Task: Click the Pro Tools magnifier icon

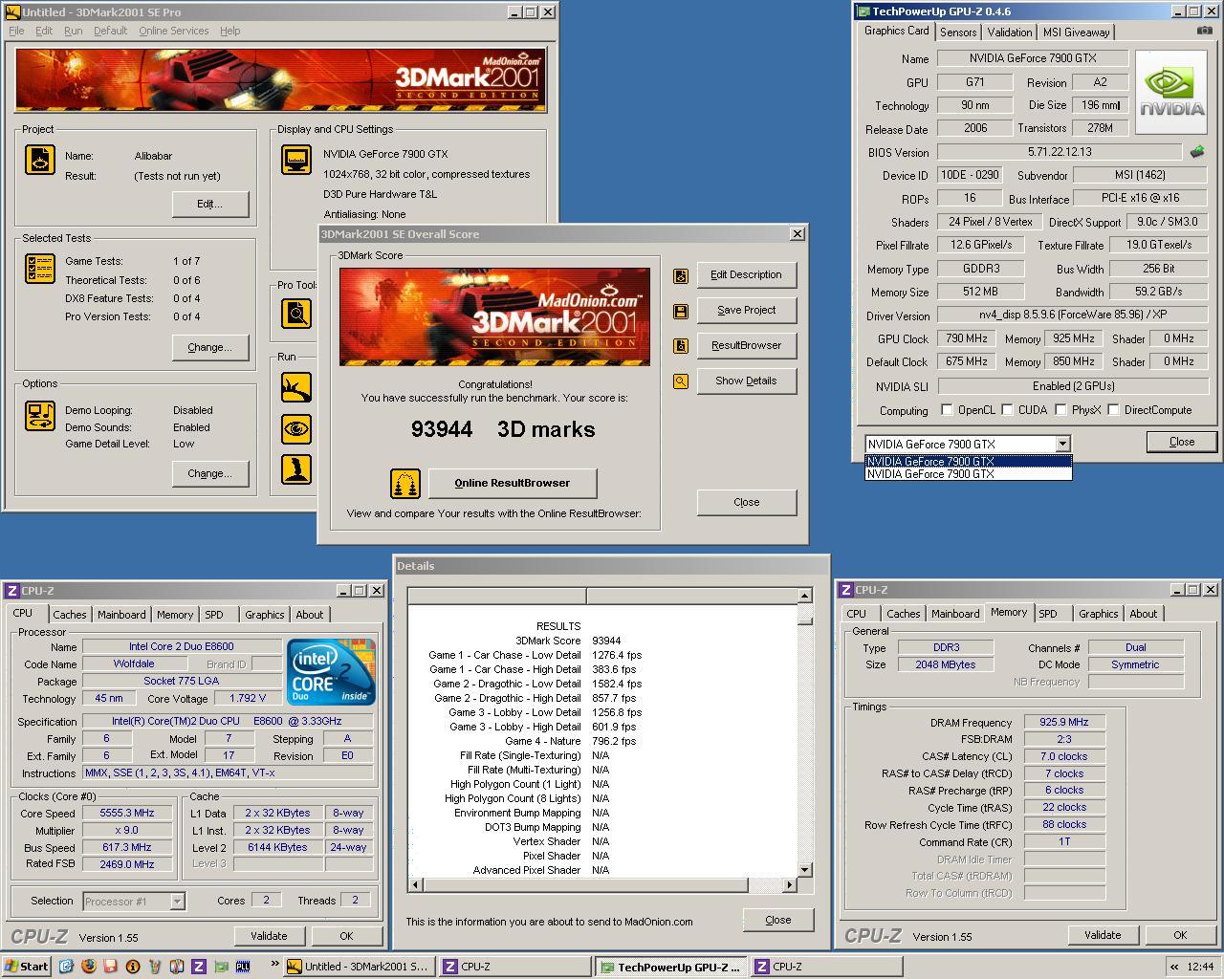Action: click(x=296, y=313)
